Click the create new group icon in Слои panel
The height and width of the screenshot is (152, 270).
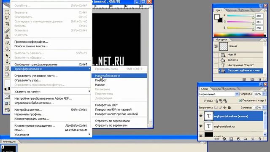pos(246,139)
